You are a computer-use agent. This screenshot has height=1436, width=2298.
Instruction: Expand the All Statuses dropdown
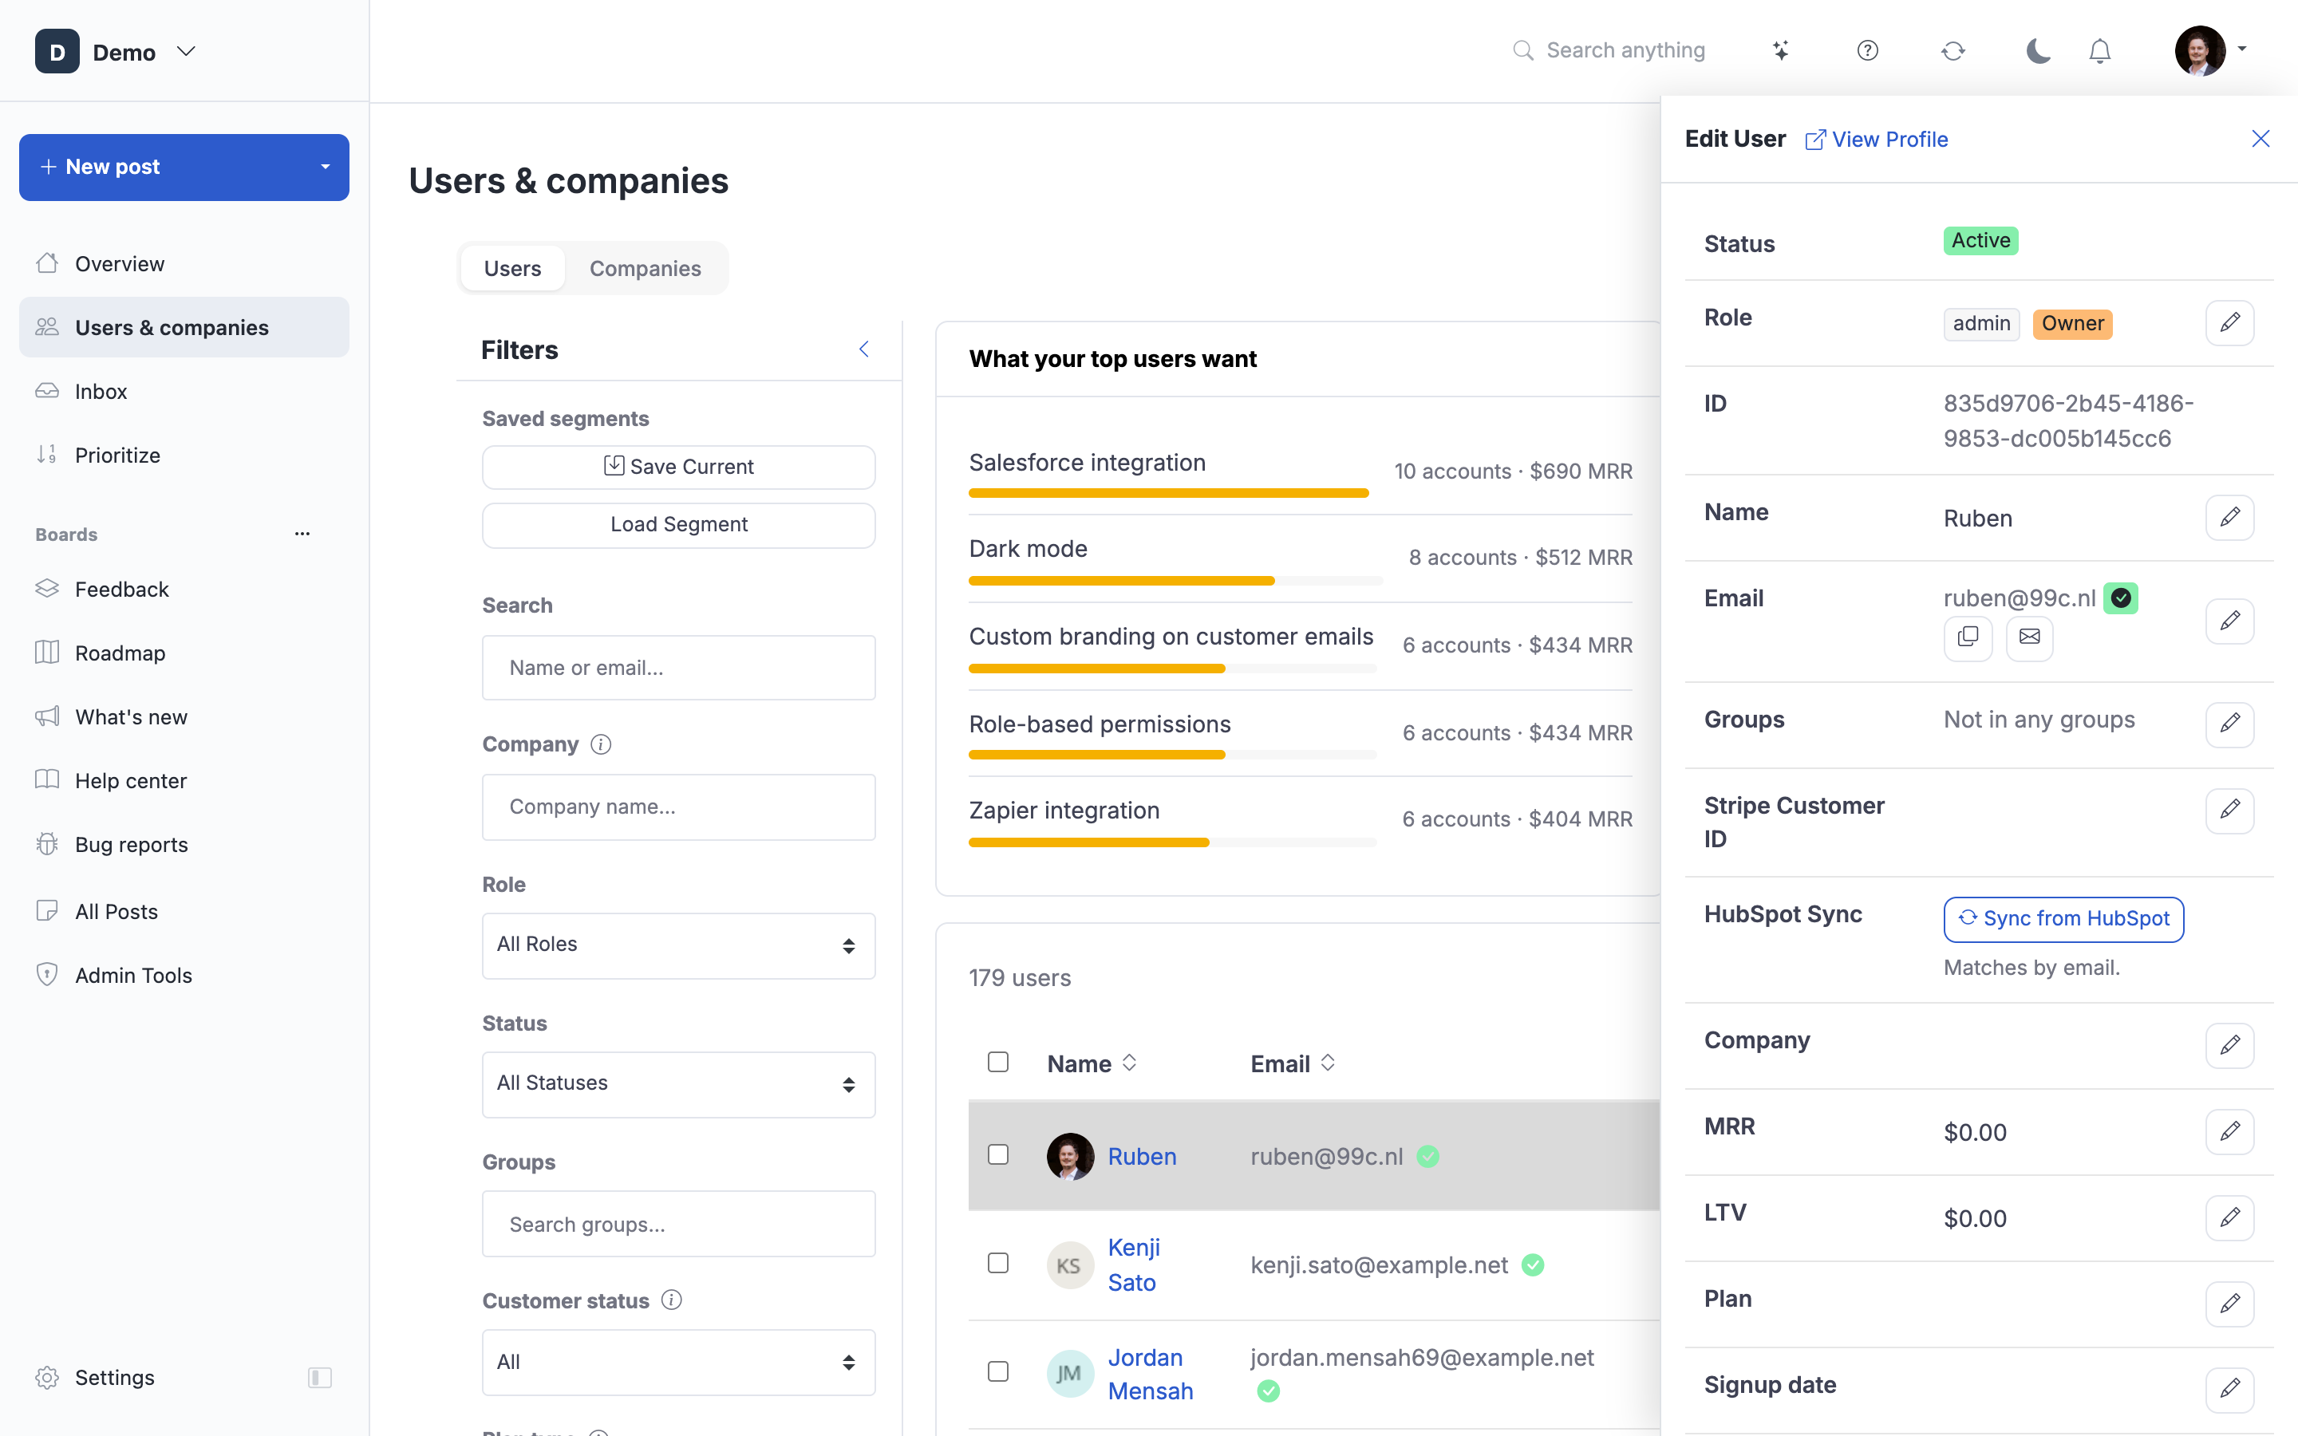point(678,1083)
